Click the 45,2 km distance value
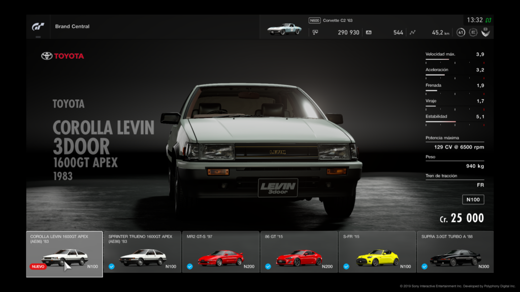520x292 pixels. (440, 32)
